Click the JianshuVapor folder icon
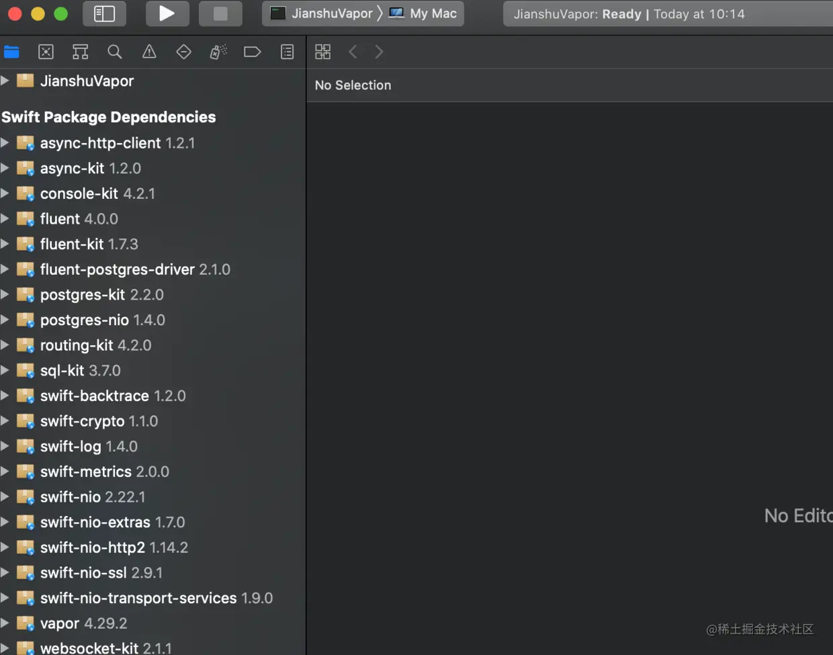The image size is (833, 655). tap(26, 81)
